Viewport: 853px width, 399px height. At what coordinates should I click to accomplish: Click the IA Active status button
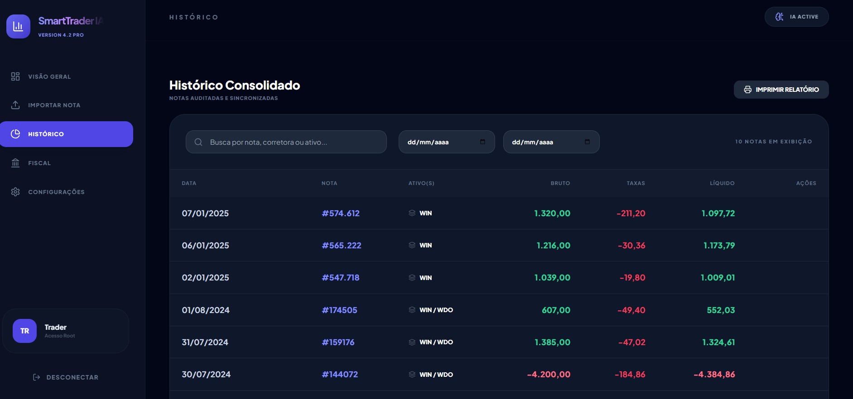point(796,17)
